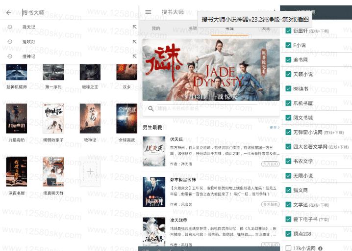The image size is (352, 251).
Task: Click the 异术超能 tag on 都市极品医神
Action: click(271, 204)
